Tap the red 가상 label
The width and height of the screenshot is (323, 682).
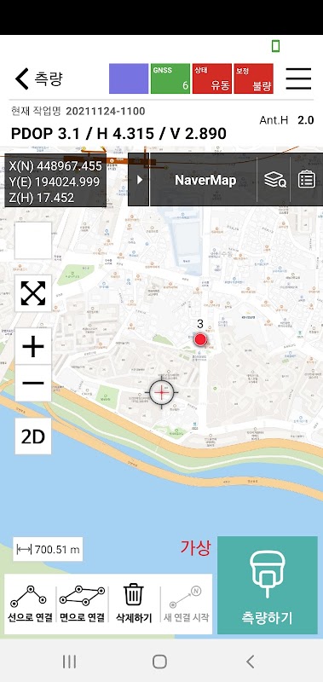[x=196, y=548]
